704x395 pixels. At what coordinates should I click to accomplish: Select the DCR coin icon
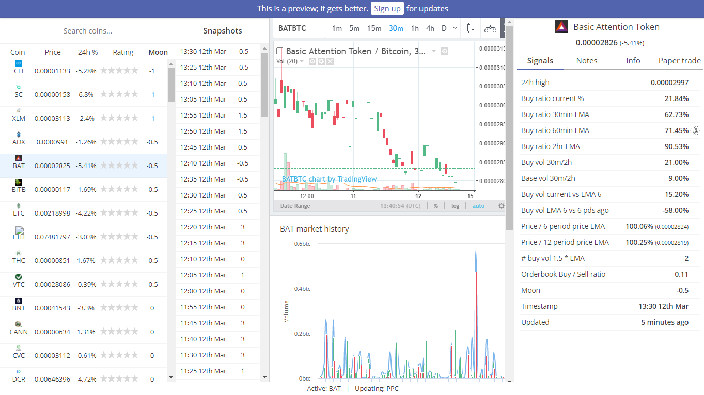[x=19, y=371]
